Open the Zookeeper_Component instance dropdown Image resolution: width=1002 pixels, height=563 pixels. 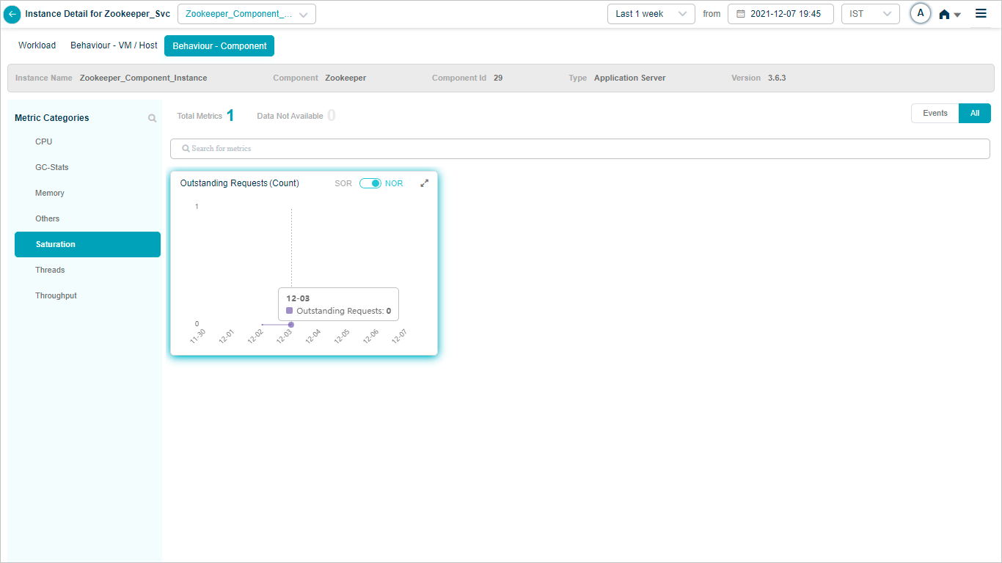(246, 14)
